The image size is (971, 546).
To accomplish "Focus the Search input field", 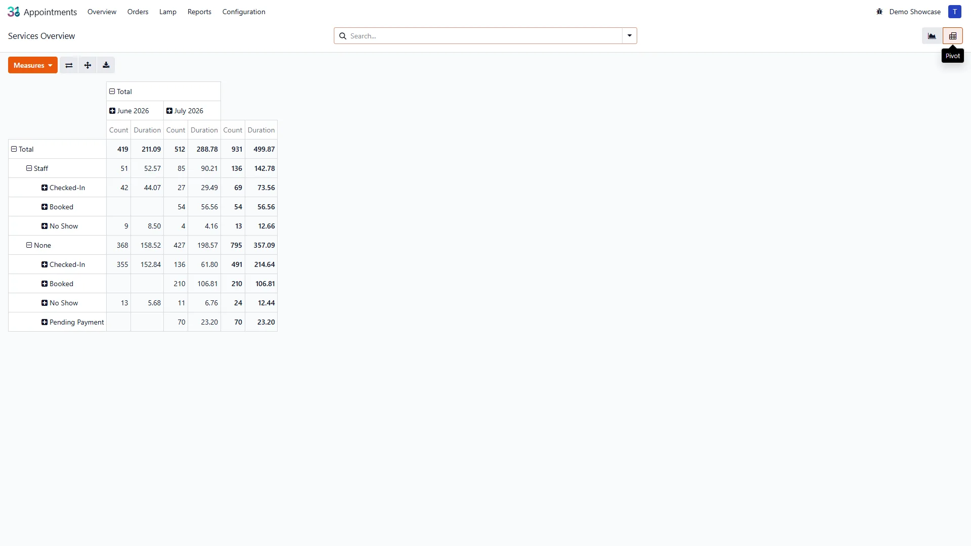I will [x=485, y=36].
